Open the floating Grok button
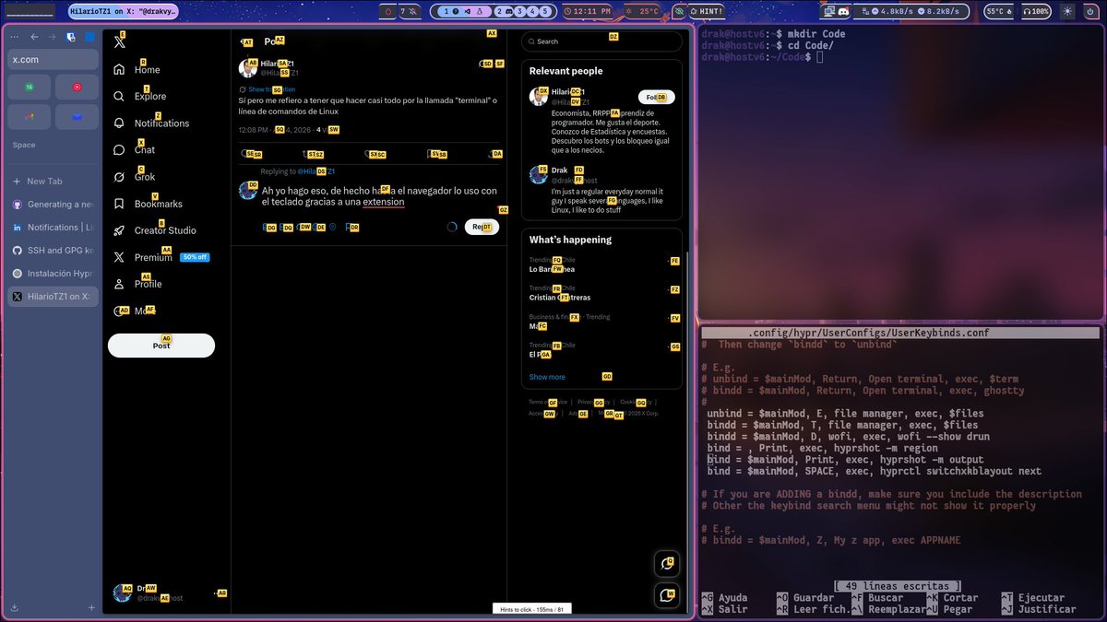Viewport: 1107px width, 622px height. tap(666, 563)
